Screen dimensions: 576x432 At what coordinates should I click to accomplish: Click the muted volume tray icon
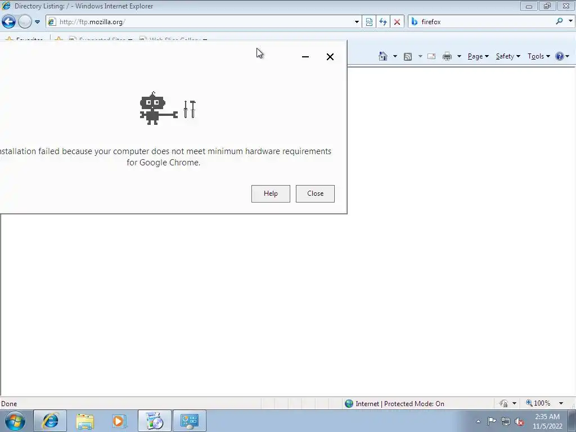[x=519, y=421]
